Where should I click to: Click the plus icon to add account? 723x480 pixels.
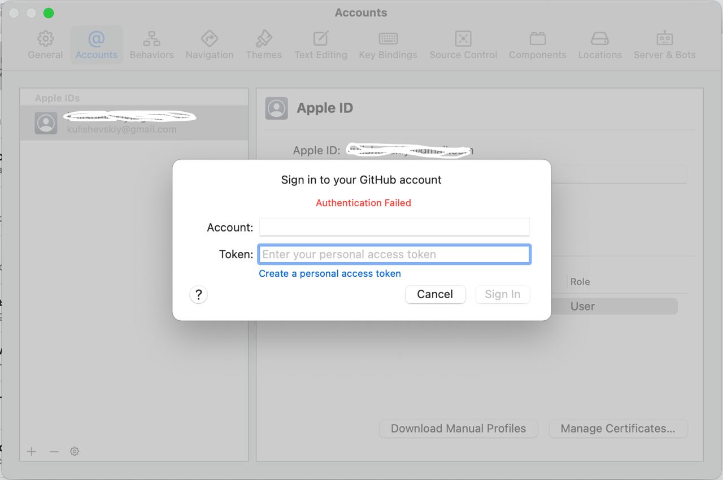pyautogui.click(x=32, y=451)
